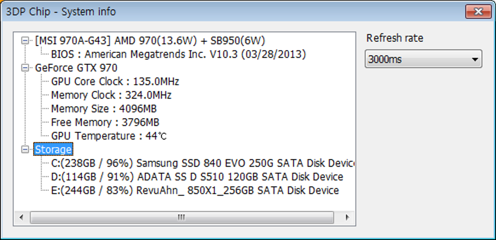
Task: Select the Memory Size 4096MB row
Action: [x=104, y=109]
